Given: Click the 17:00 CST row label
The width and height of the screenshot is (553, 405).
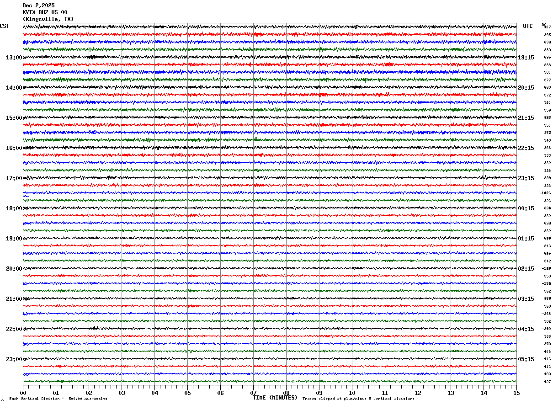Looking at the screenshot, I should click(x=14, y=178).
